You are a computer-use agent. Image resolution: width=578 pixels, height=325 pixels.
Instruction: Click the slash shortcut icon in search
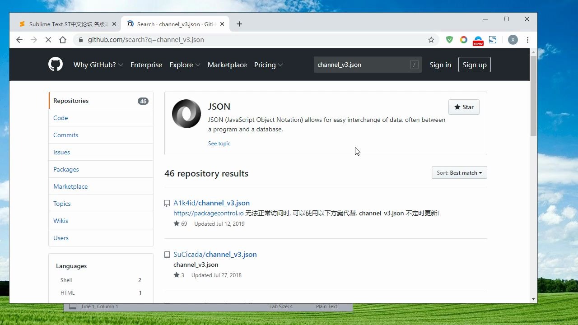coord(414,65)
